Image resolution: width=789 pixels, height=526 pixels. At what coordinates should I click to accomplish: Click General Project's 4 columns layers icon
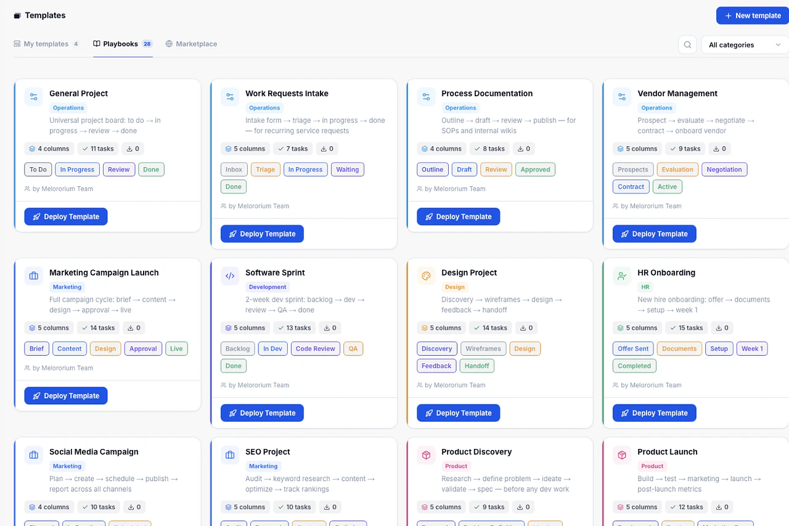pos(32,149)
